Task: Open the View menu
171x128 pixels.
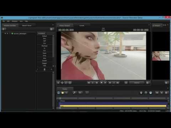Action: [21, 21]
